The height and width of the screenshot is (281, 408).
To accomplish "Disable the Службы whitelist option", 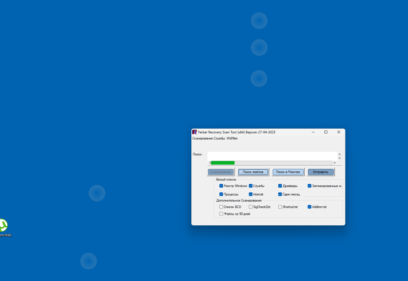I will click(251, 186).
